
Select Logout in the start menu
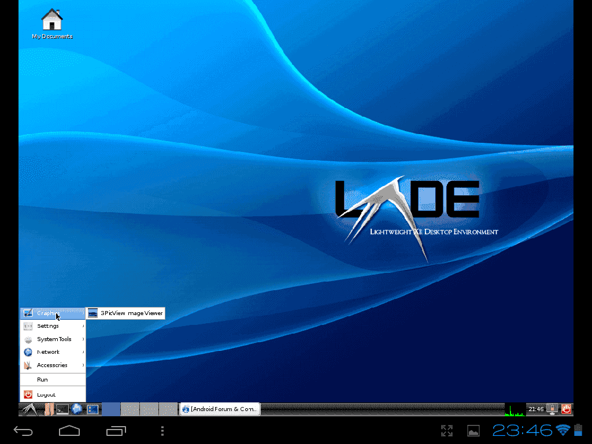pos(53,394)
